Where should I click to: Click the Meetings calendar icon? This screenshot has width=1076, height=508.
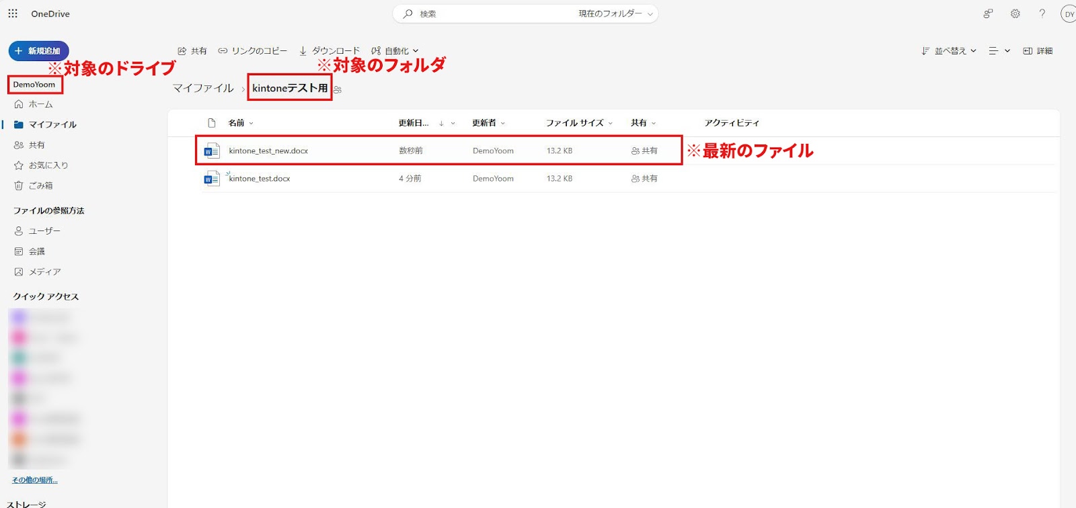tap(19, 251)
